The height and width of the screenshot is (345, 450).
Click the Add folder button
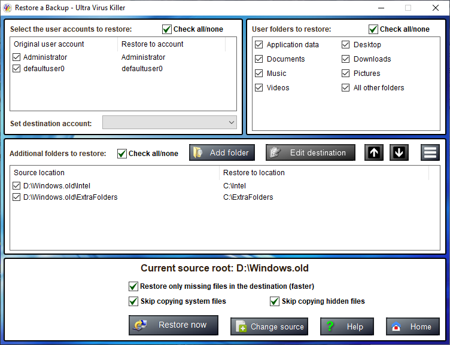pos(222,152)
